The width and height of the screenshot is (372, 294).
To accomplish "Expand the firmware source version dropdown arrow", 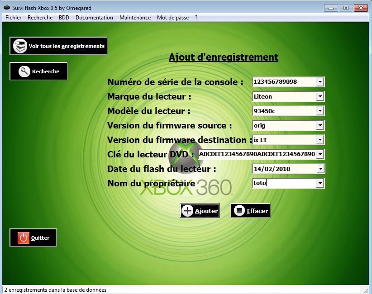I will click(x=320, y=125).
